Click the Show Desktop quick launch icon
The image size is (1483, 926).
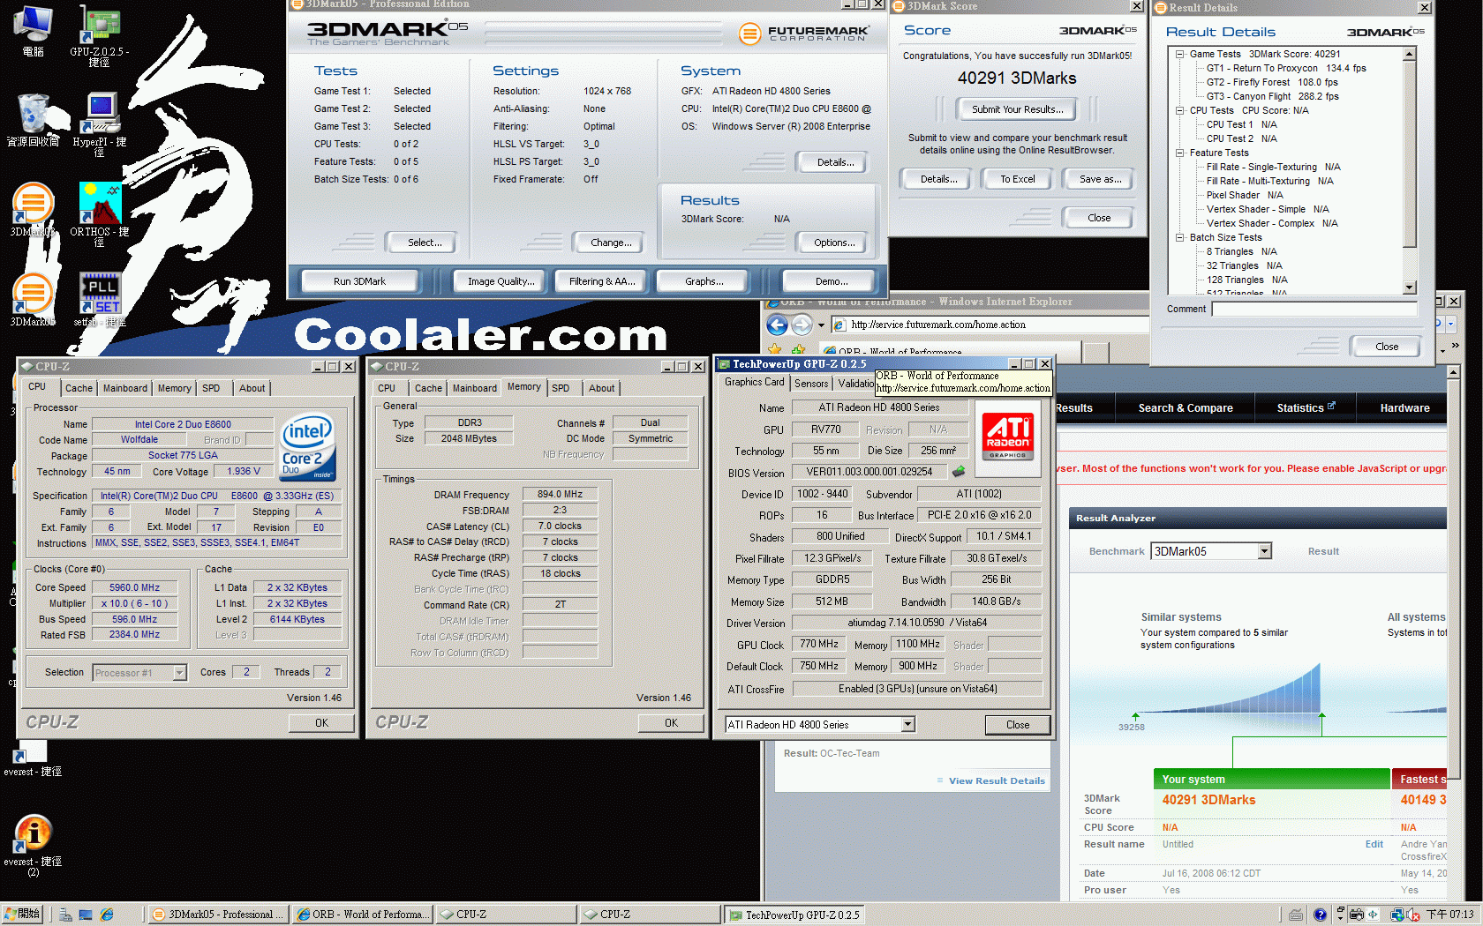point(86,915)
